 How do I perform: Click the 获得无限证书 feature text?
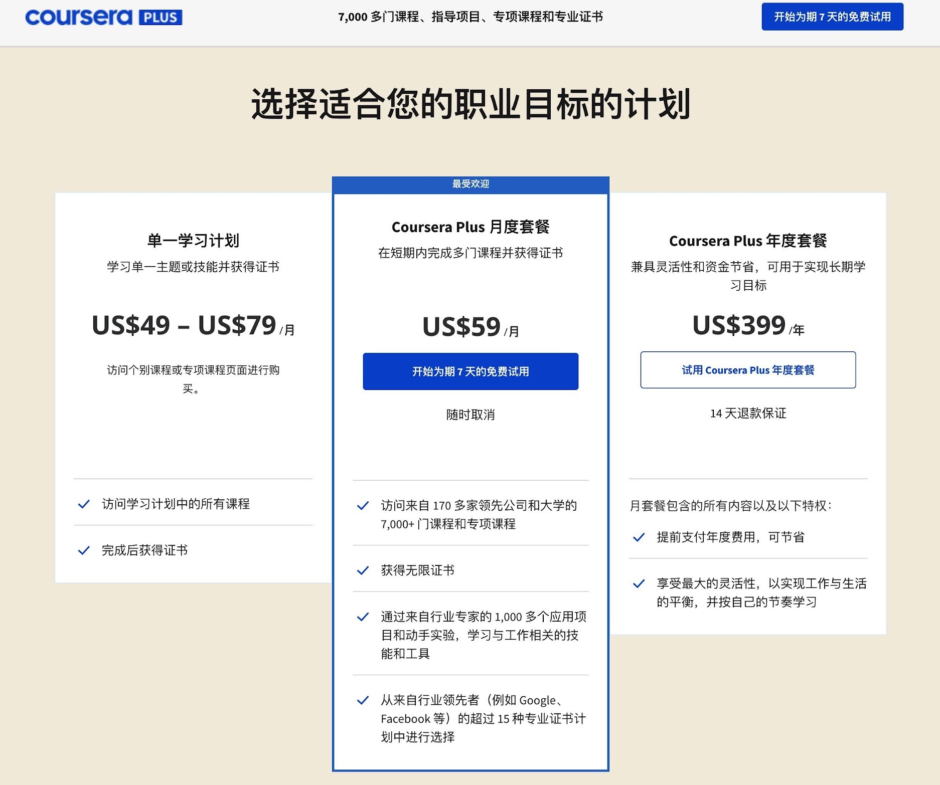click(417, 570)
